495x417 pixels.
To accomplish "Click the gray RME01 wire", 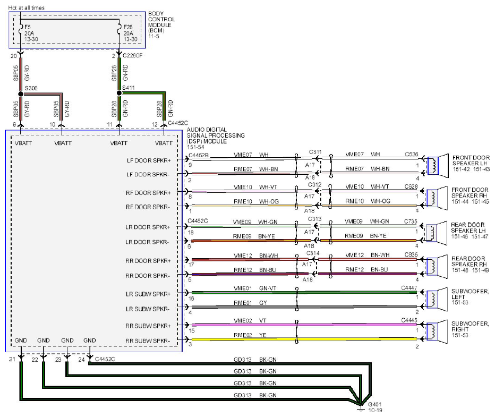I will click(304, 307).
